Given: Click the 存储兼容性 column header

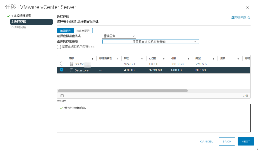Looking at the screenshot, I should pos(105,58).
